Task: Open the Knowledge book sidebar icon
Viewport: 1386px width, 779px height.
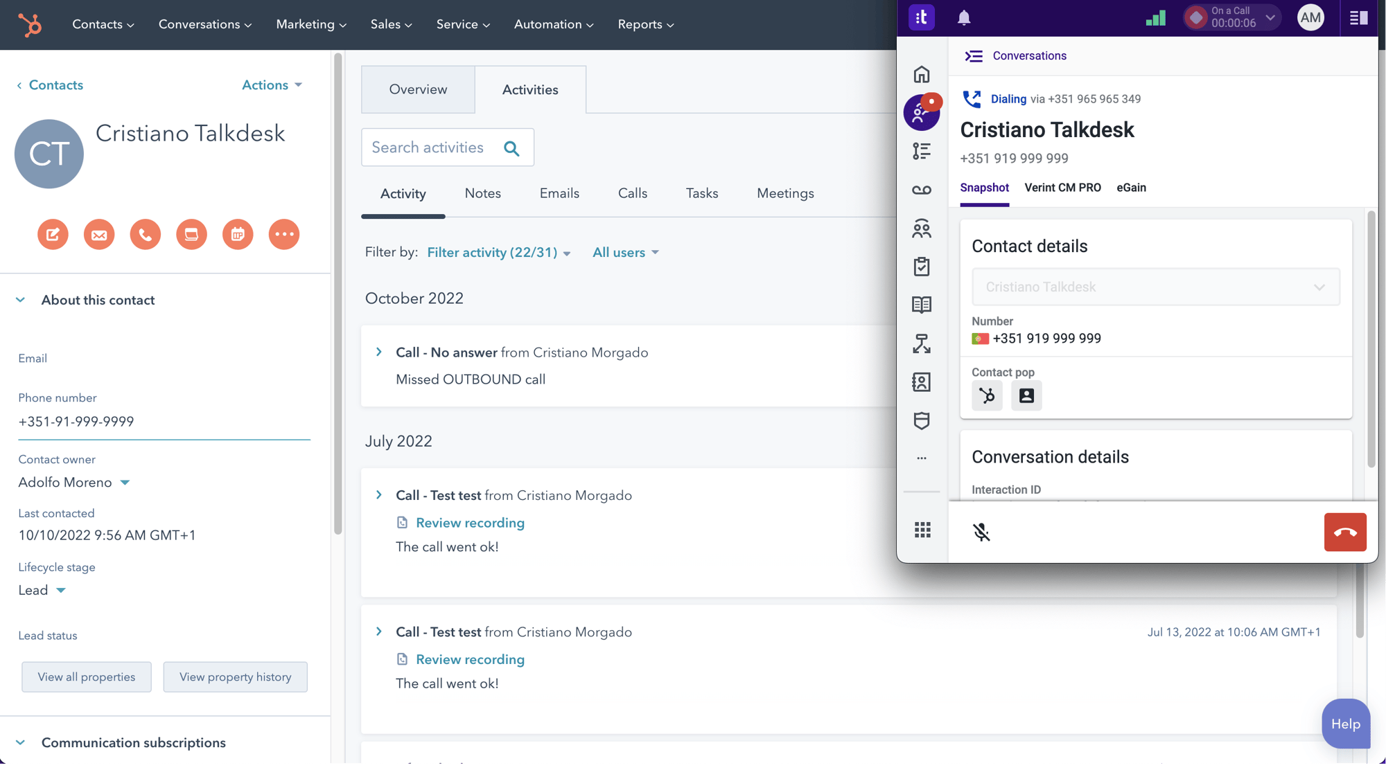Action: click(922, 305)
